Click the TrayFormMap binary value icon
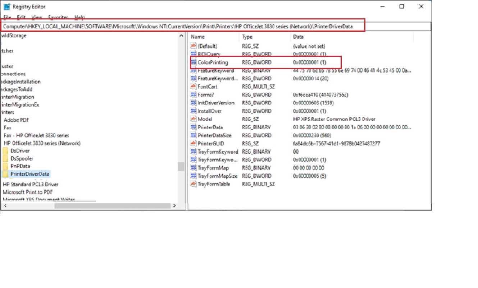Screen dimensions: 478x288 coord(194,168)
